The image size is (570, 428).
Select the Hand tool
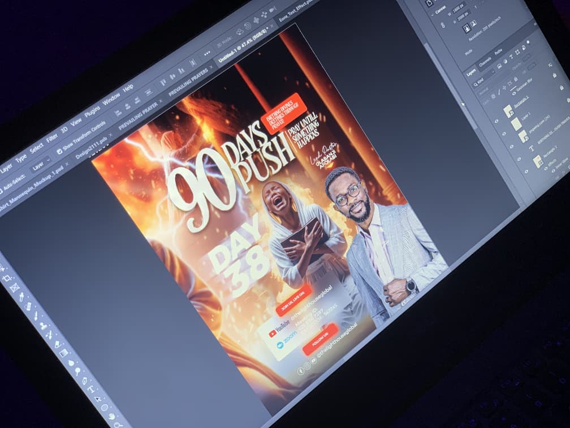pyautogui.click(x=112, y=416)
